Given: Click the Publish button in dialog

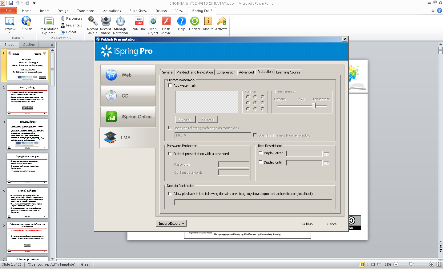Looking at the screenshot, I should click(307, 224).
